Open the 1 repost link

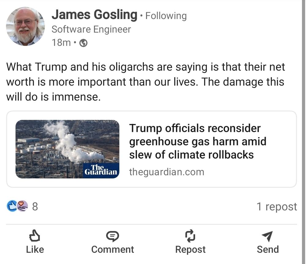[277, 207]
